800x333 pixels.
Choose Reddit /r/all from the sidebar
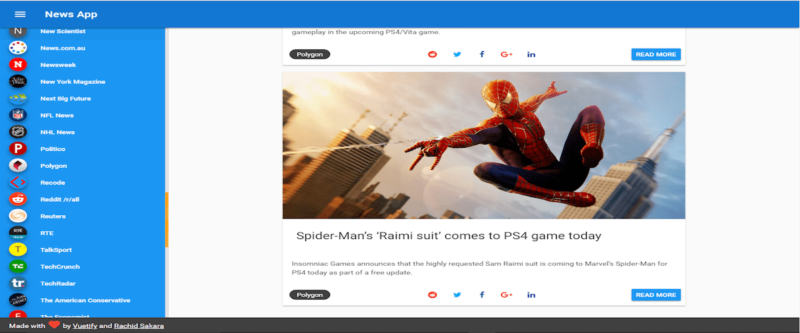[60, 199]
